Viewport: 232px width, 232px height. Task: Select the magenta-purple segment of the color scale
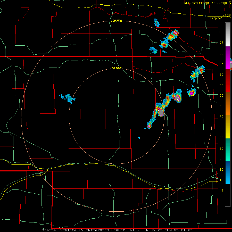228,58
